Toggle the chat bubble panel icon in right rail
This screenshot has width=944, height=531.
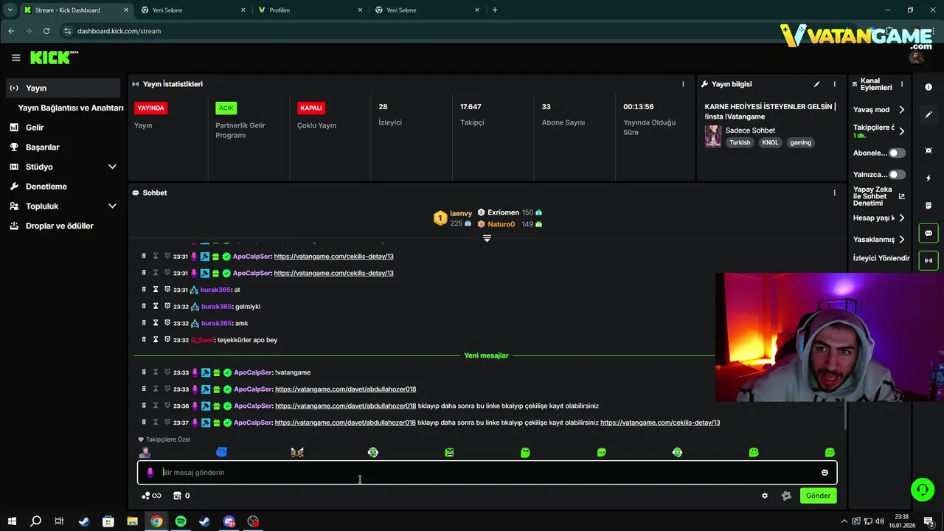pyautogui.click(x=929, y=233)
